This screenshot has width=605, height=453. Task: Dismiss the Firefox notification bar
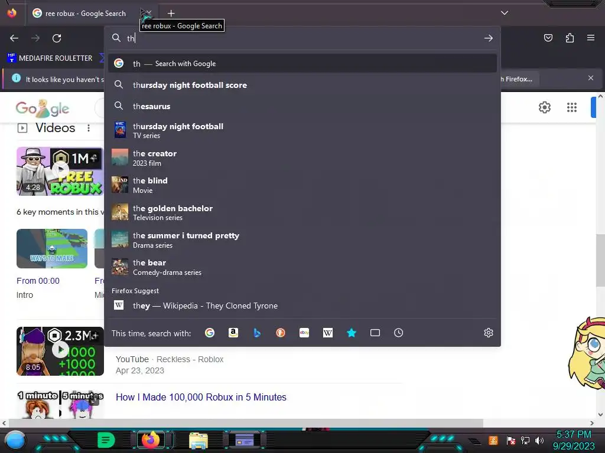590,78
